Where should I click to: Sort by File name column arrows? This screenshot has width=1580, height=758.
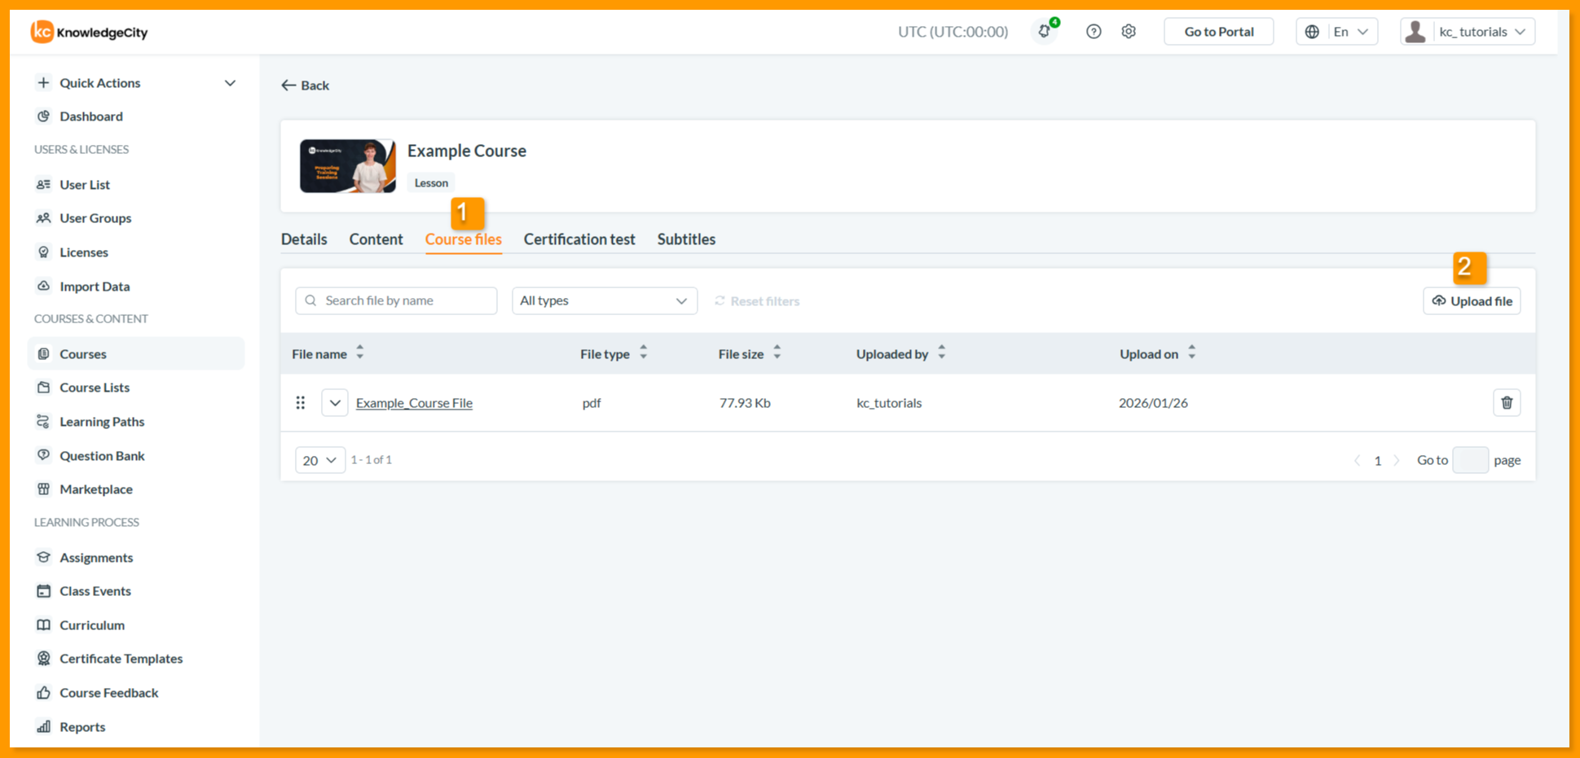(360, 353)
